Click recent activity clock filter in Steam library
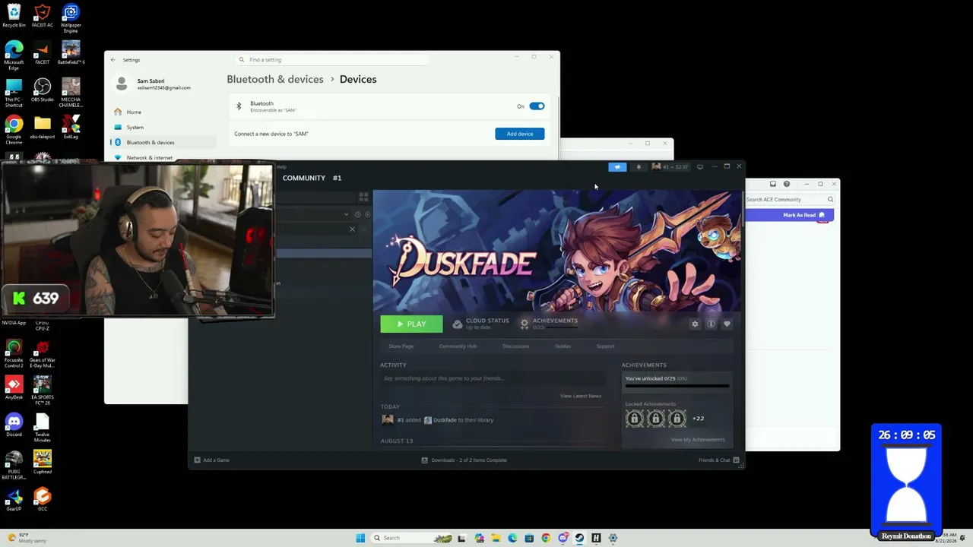 tap(357, 214)
